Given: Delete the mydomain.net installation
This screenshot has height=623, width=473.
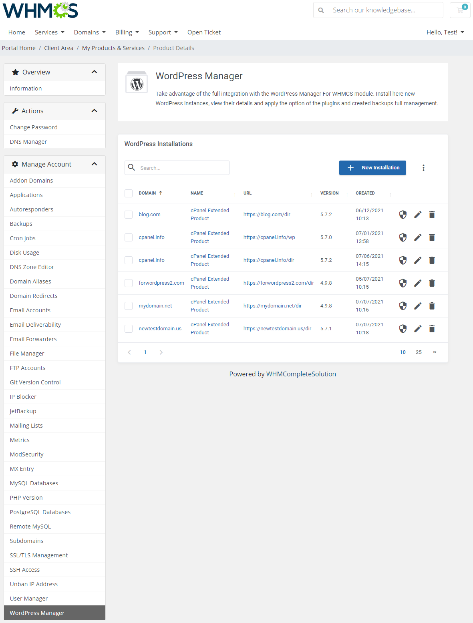Looking at the screenshot, I should click(x=432, y=306).
